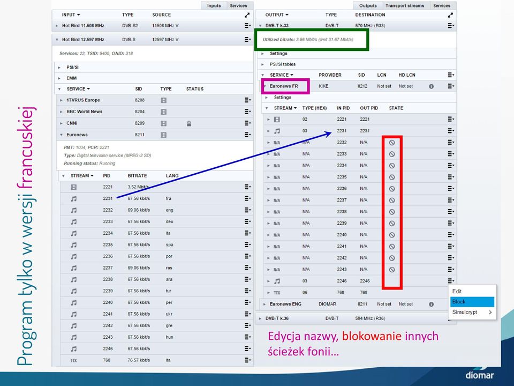Click video type icon of 1TVRUS Europe
The width and height of the screenshot is (514, 386).
(x=164, y=100)
